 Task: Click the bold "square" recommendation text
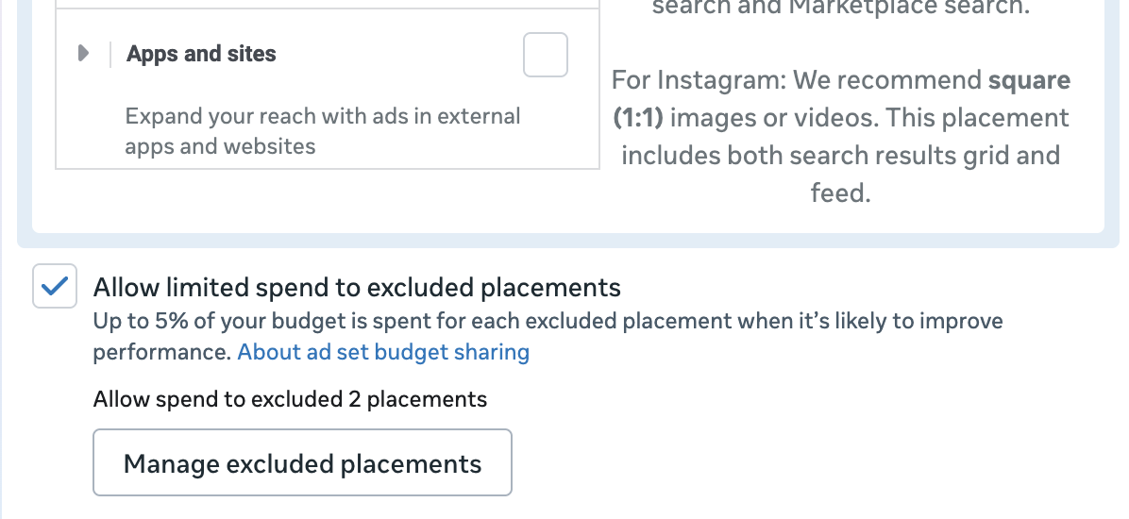coord(1029,80)
